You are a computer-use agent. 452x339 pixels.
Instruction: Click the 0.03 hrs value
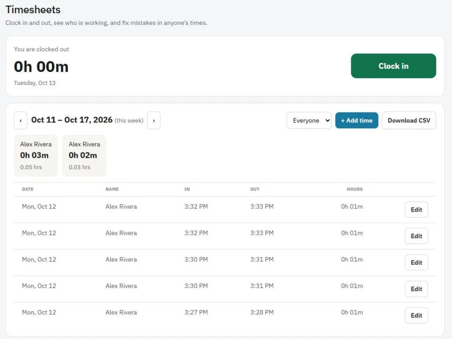[79, 167]
